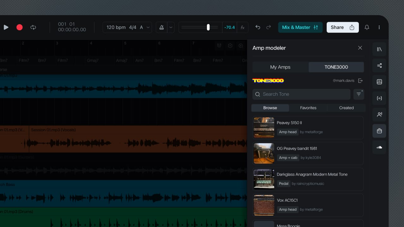
Task: Select the Session 01.mp3 (Vocals) clip
Action: coord(138,139)
